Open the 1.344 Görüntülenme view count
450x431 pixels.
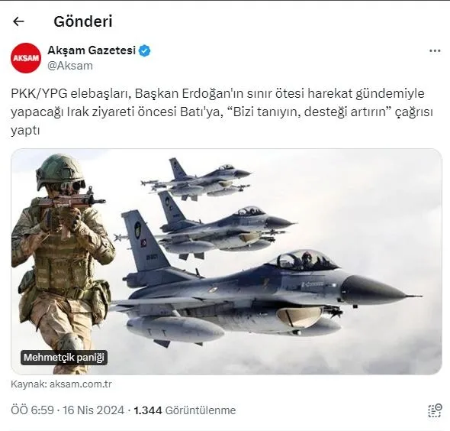click(185, 410)
